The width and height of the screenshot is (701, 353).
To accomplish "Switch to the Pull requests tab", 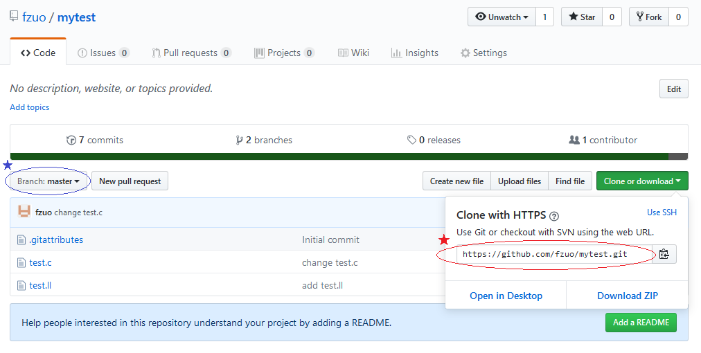I will [191, 53].
